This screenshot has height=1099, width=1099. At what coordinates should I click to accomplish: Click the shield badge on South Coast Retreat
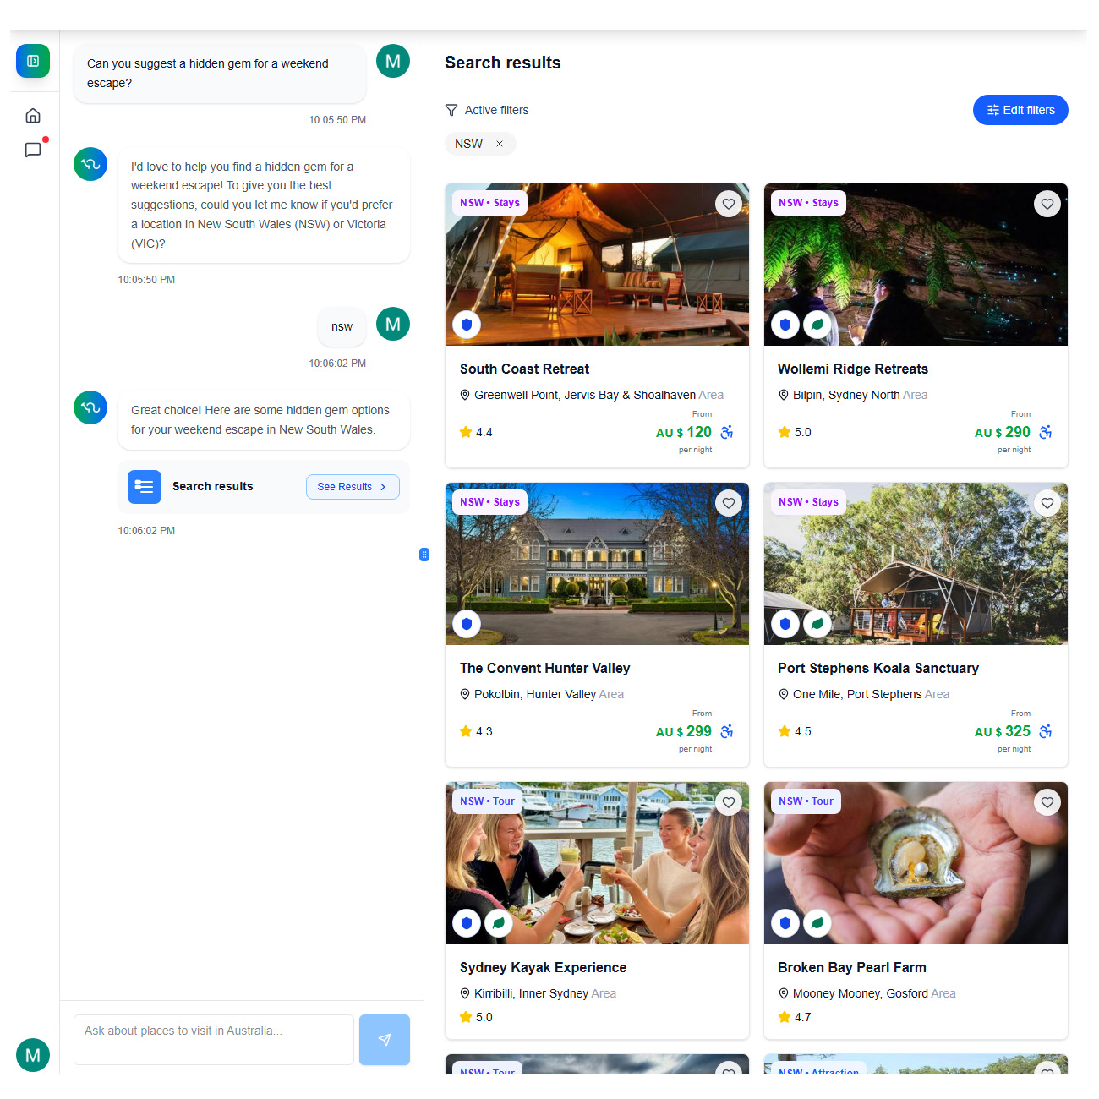tap(467, 325)
